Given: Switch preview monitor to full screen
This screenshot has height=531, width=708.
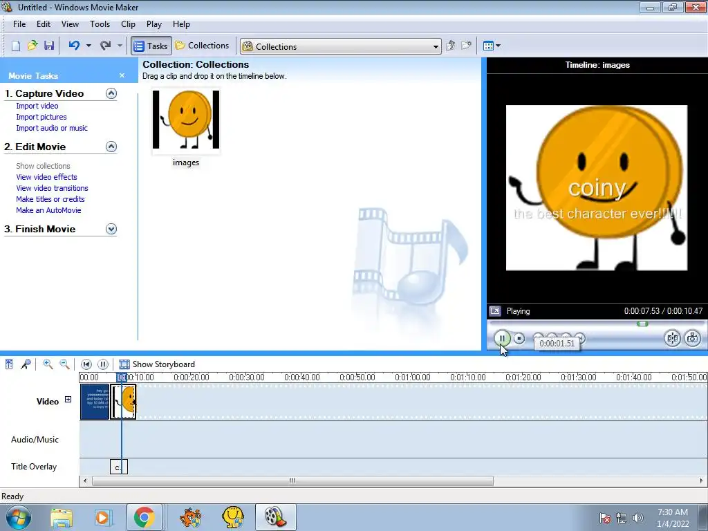Looking at the screenshot, I should pyautogui.click(x=495, y=311).
